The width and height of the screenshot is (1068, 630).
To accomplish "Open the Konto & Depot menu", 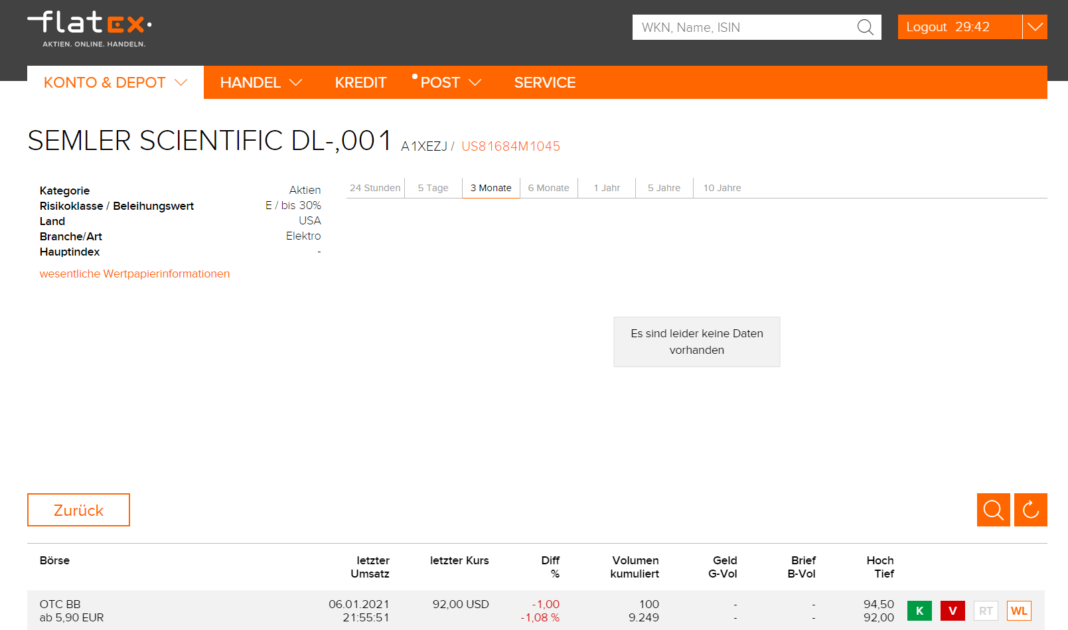I will (x=115, y=82).
